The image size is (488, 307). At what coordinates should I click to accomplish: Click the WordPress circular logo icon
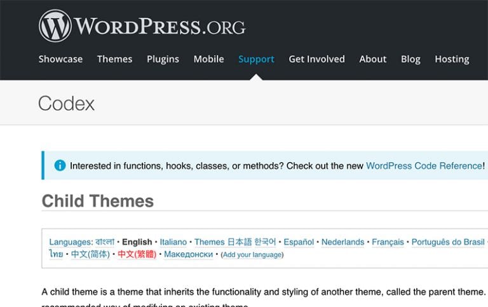(55, 26)
